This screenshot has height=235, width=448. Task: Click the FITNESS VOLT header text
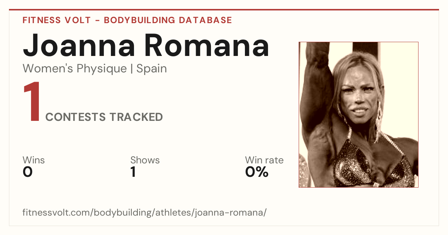[57, 20]
